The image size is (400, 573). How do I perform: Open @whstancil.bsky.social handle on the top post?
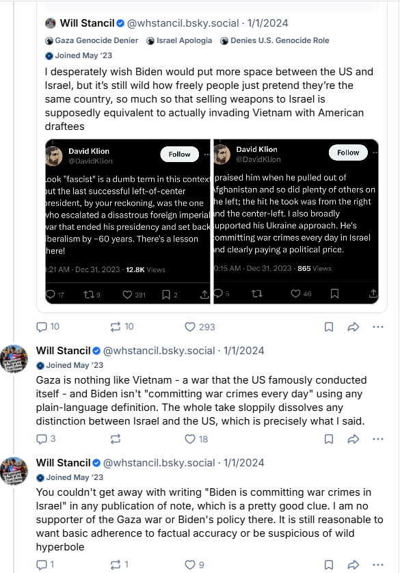(x=183, y=23)
